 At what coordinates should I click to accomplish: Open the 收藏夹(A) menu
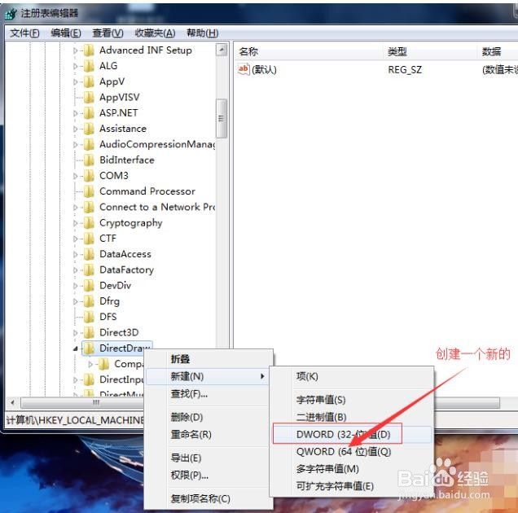pyautogui.click(x=155, y=33)
